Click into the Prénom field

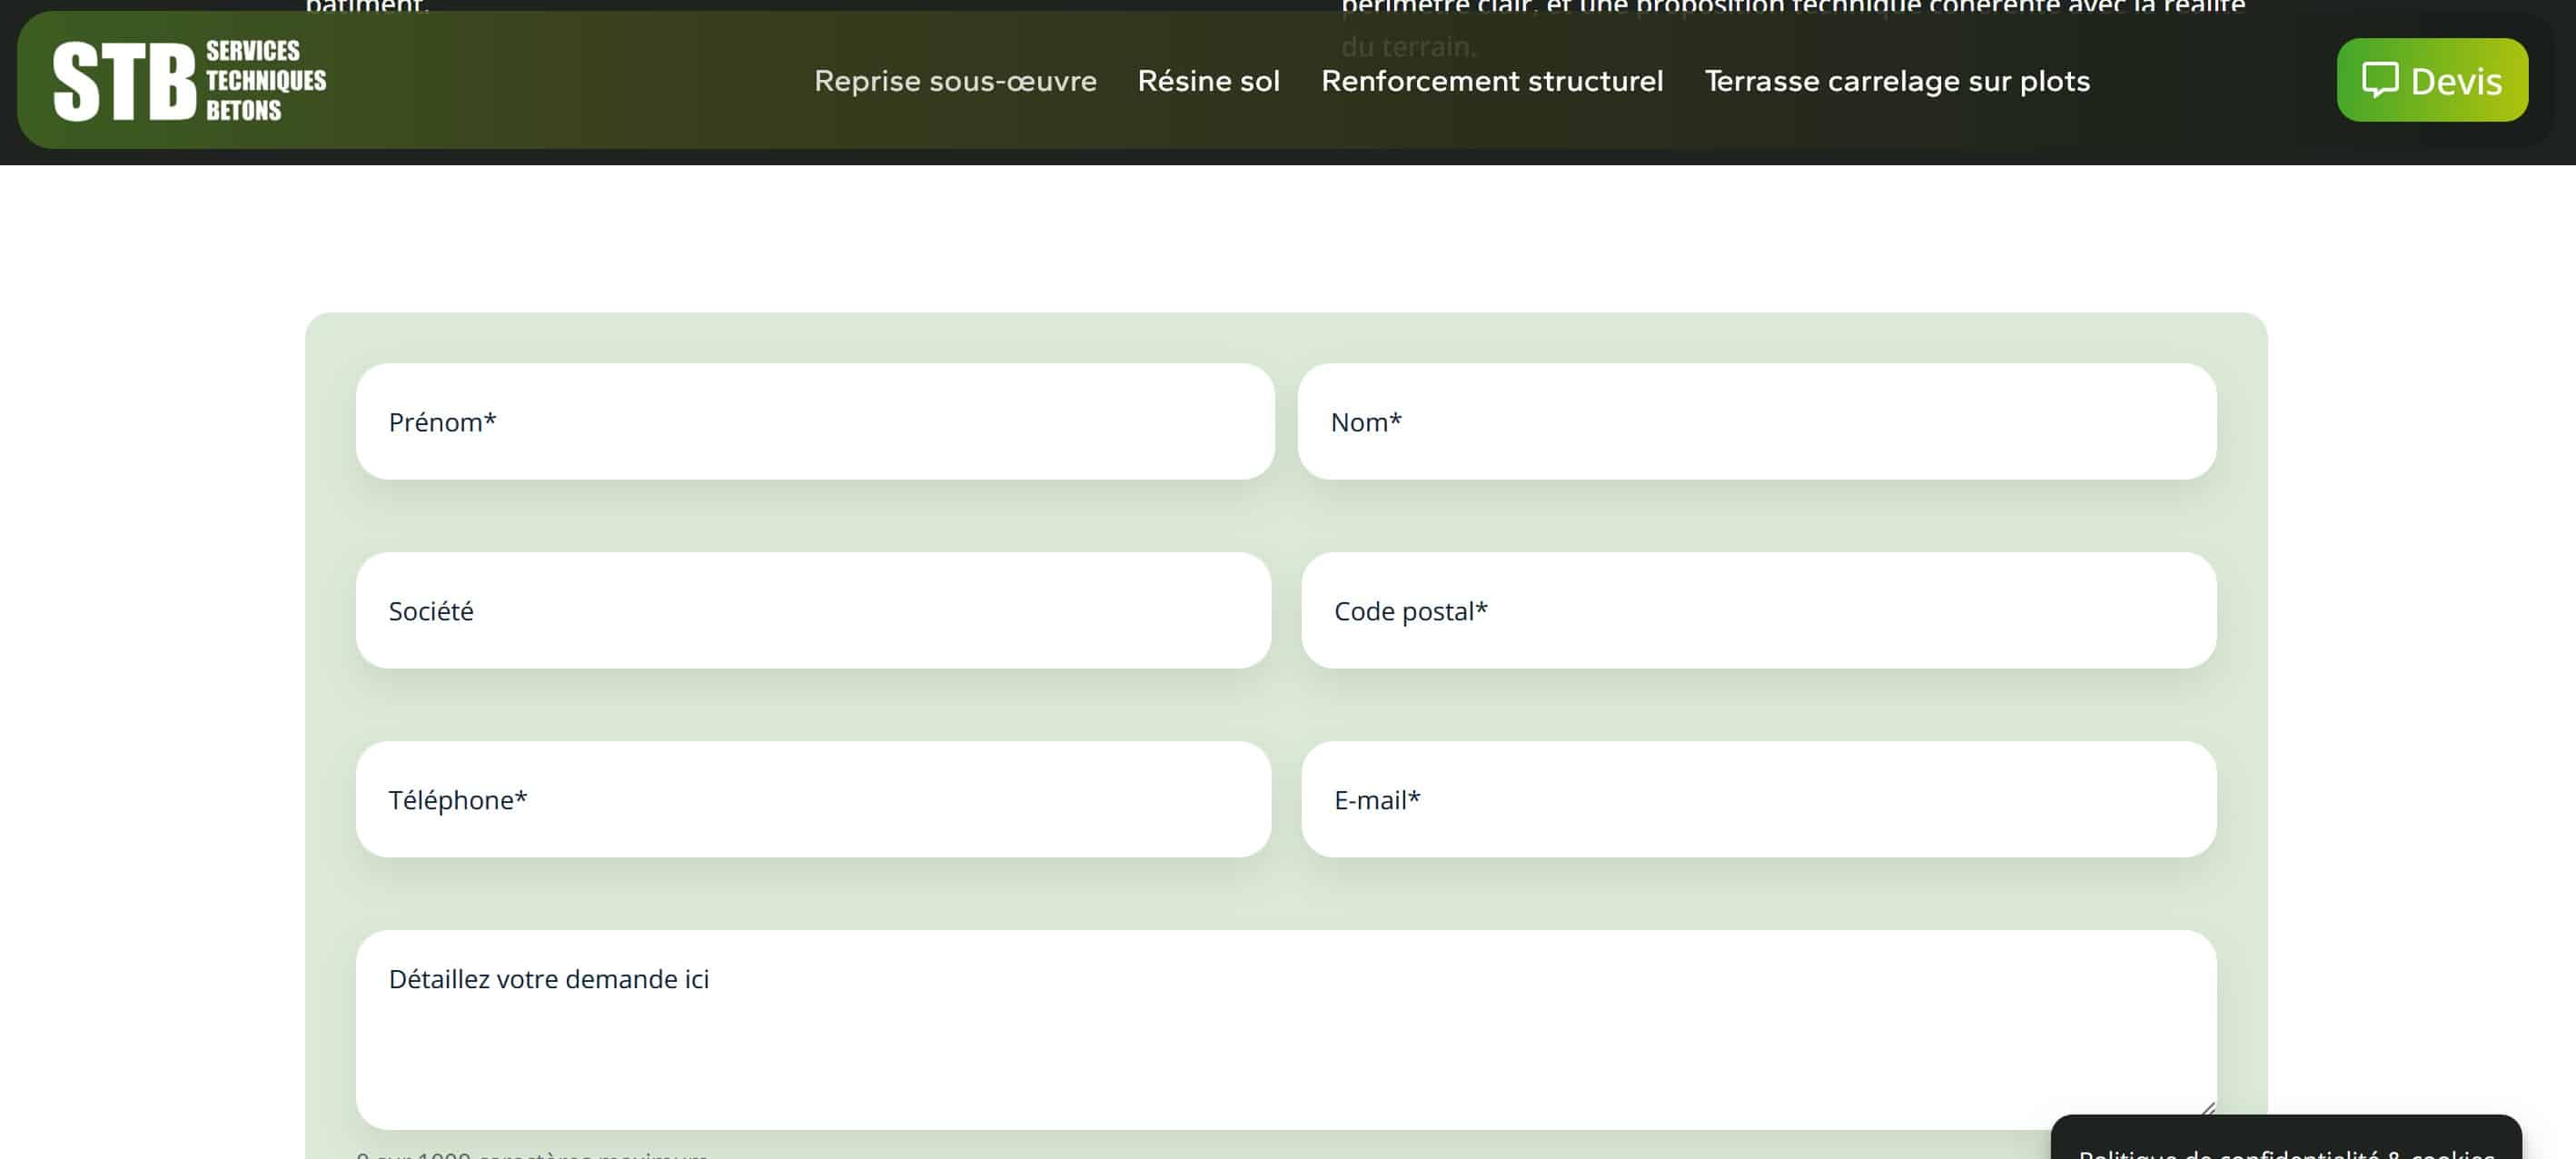pos(815,422)
